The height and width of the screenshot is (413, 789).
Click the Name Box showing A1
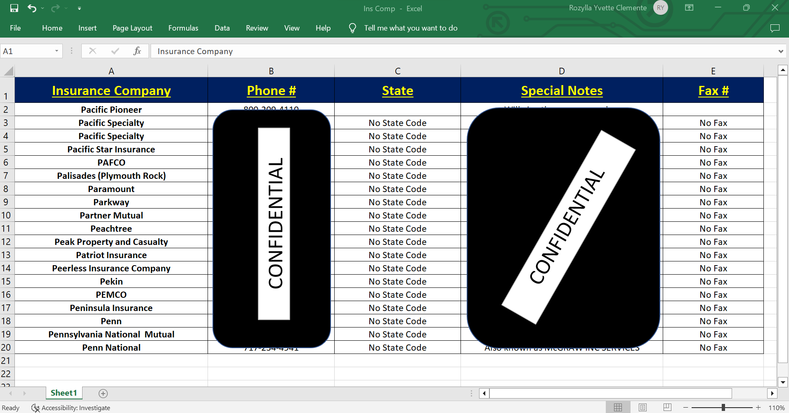26,51
